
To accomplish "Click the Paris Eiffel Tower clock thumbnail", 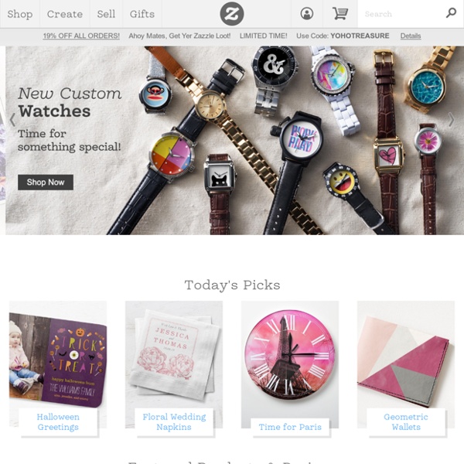I will tap(290, 357).
